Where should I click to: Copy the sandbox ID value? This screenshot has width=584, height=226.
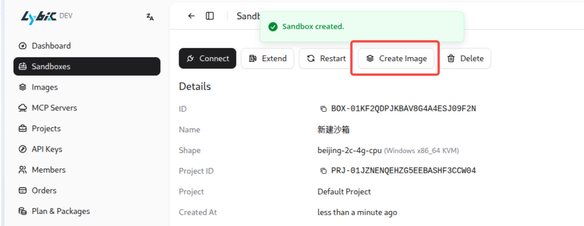pos(323,109)
